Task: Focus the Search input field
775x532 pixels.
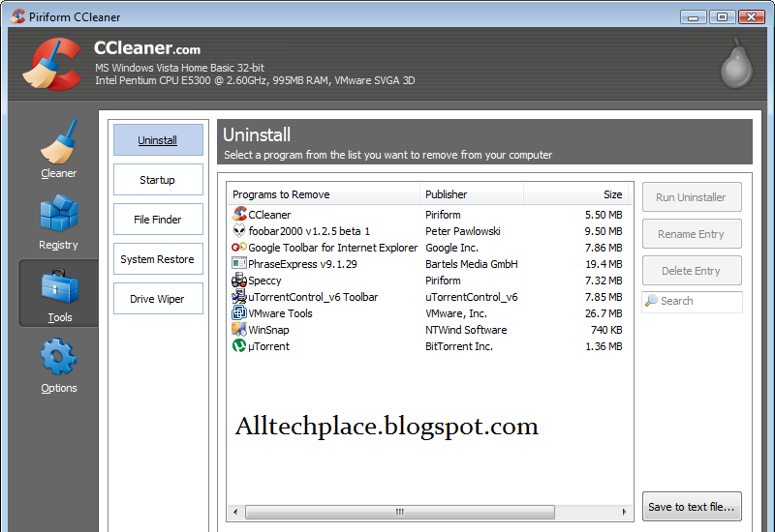Action: tap(692, 301)
